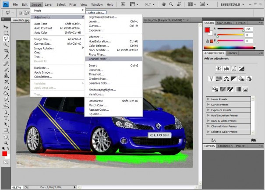Screen dimensions: 265x190
Task: Click the Refine Edge button
Action: pyautogui.click(x=96, y=13)
